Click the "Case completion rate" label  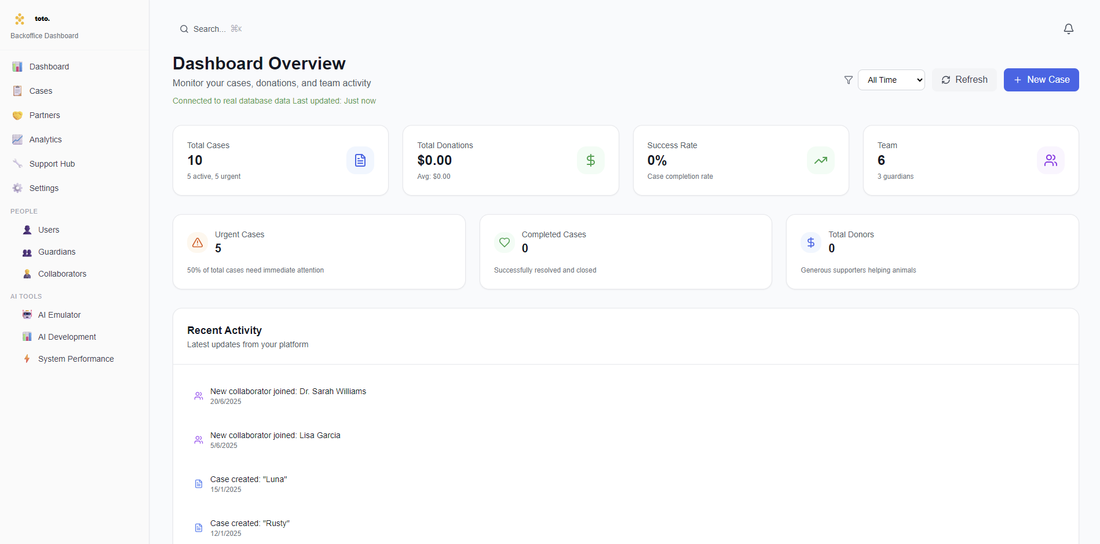click(680, 177)
